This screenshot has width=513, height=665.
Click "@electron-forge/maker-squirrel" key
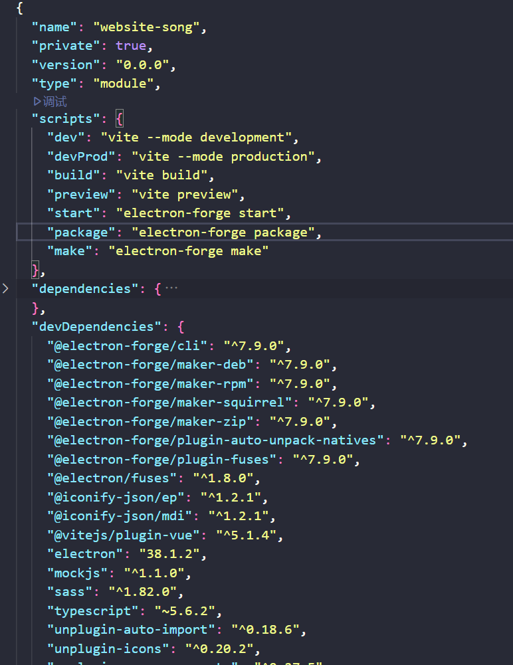pos(169,403)
